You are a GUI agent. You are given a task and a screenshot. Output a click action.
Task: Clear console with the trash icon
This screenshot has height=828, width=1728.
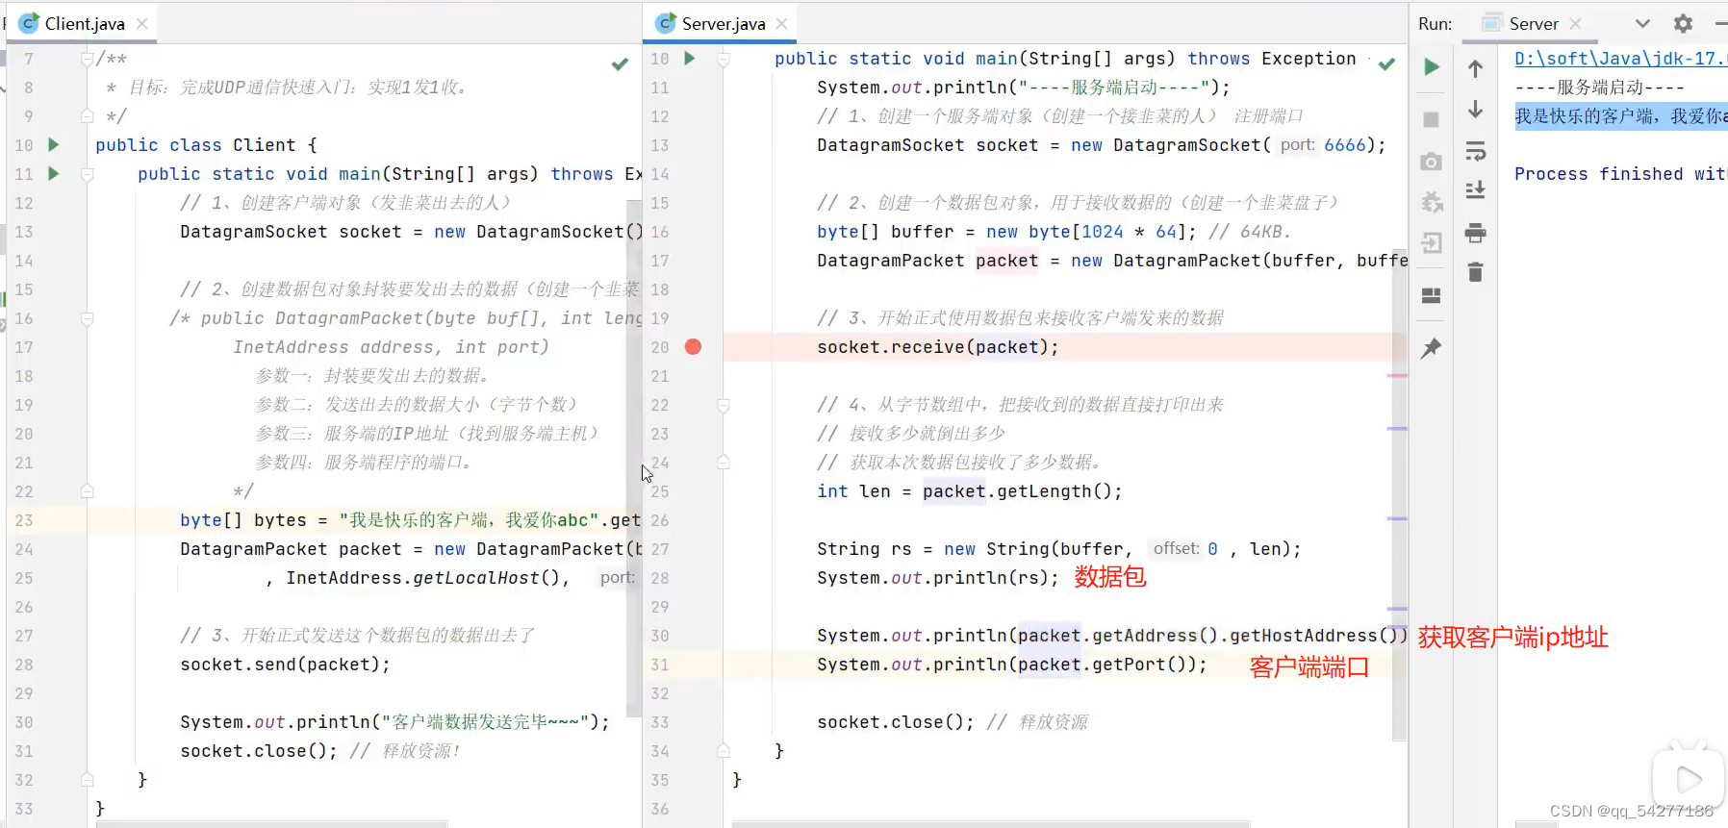(x=1475, y=272)
